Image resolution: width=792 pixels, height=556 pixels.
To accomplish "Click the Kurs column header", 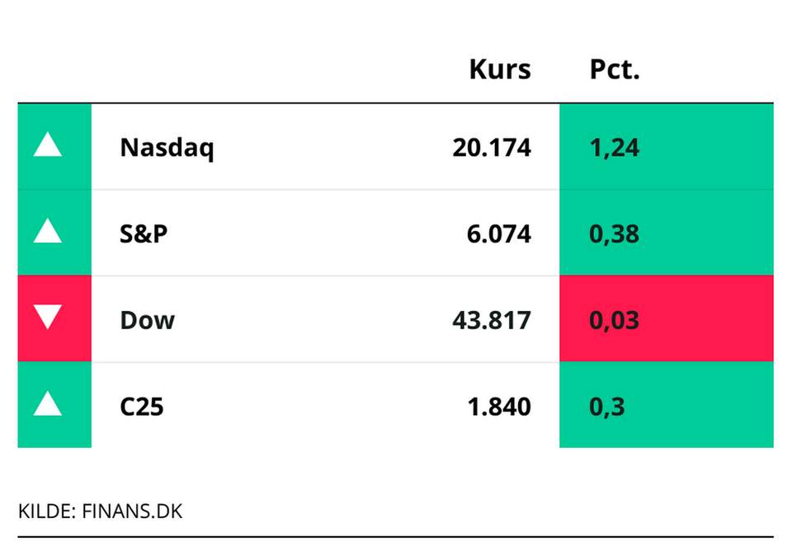I will tap(500, 69).
